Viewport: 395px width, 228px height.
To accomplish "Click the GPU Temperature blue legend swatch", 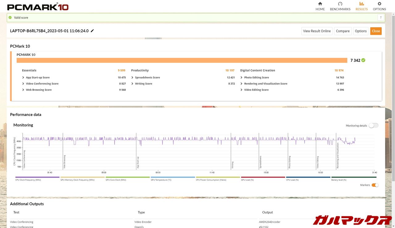I will pos(173,177).
